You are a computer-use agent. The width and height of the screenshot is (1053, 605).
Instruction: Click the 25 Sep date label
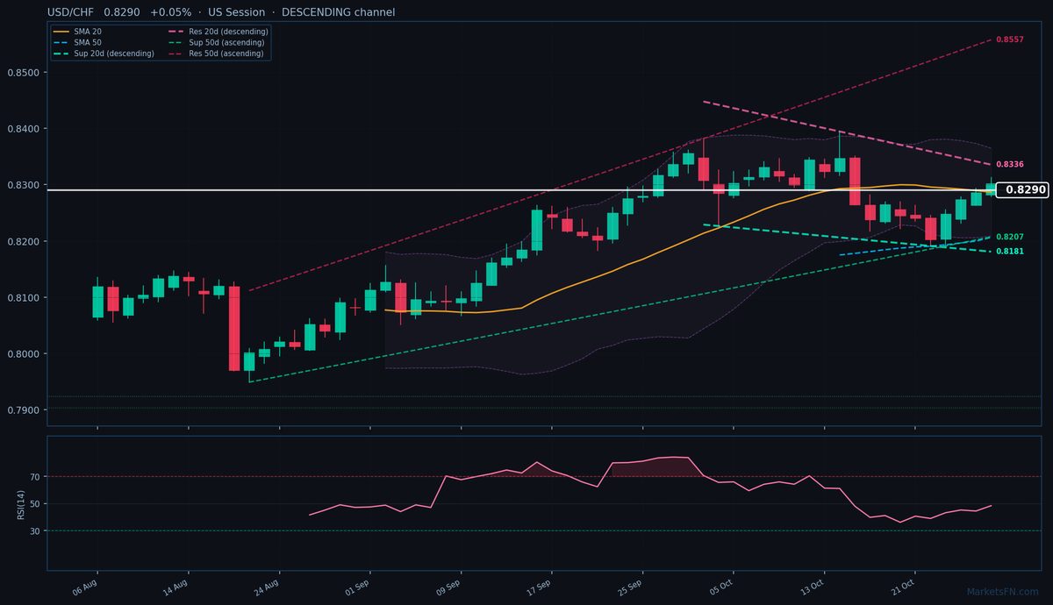pyautogui.click(x=631, y=587)
